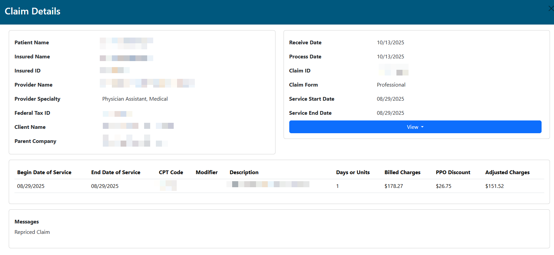554x255 pixels.
Task: Click the Billed Charges amount $178.27
Action: (x=393, y=186)
